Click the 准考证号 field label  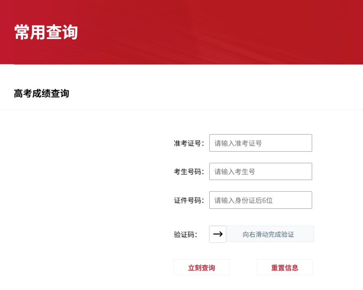pyautogui.click(x=189, y=143)
